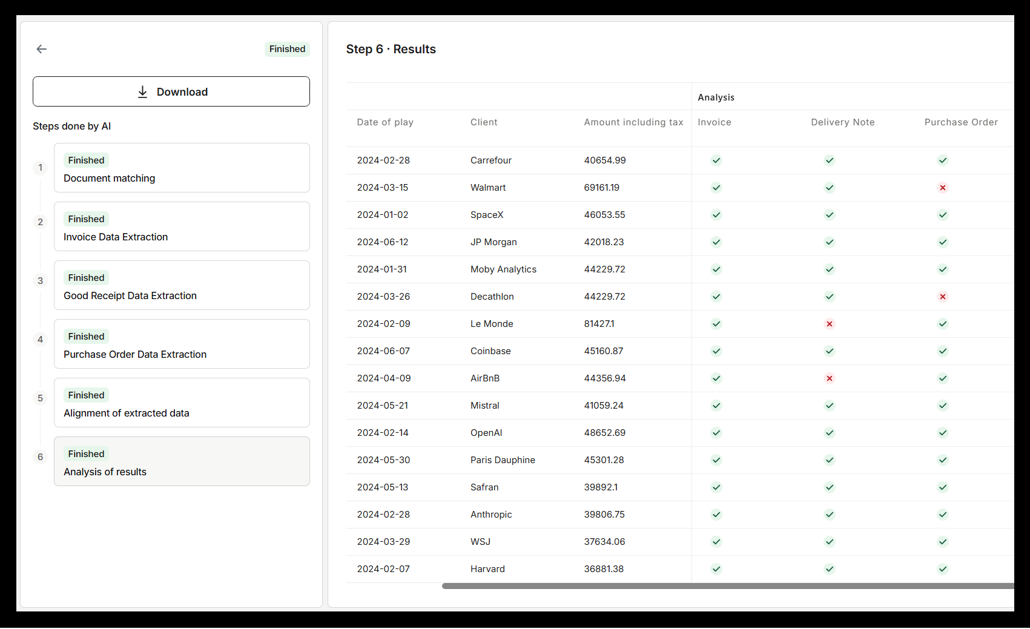Click Decathlon's failed Purchase Order icon
The image size is (1030, 629).
tap(942, 297)
